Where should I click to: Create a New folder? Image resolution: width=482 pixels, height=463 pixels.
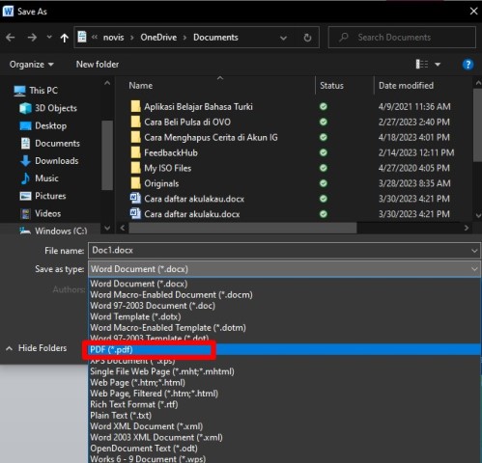98,65
